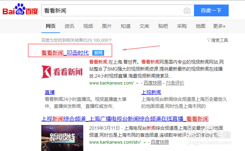This screenshot has width=245, height=151.
Task: Open the 直播 sublink
Action: click(x=50, y=92)
